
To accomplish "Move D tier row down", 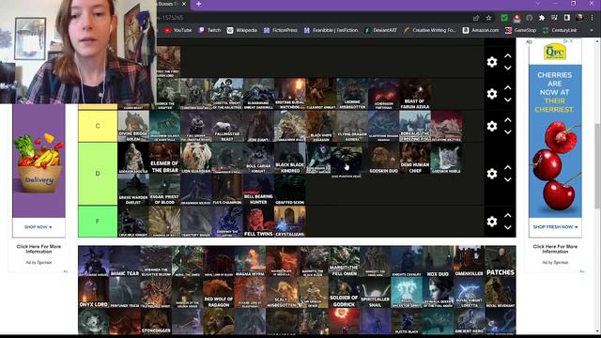I will [x=508, y=179].
